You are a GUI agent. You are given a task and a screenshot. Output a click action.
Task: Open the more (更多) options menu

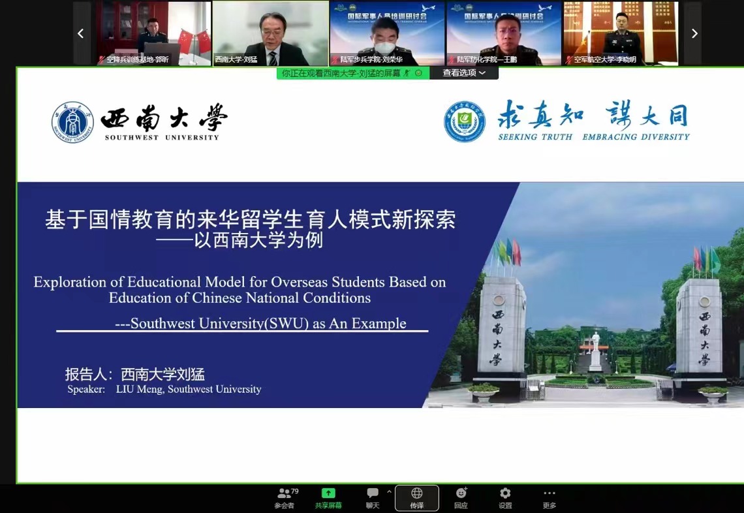tap(550, 498)
